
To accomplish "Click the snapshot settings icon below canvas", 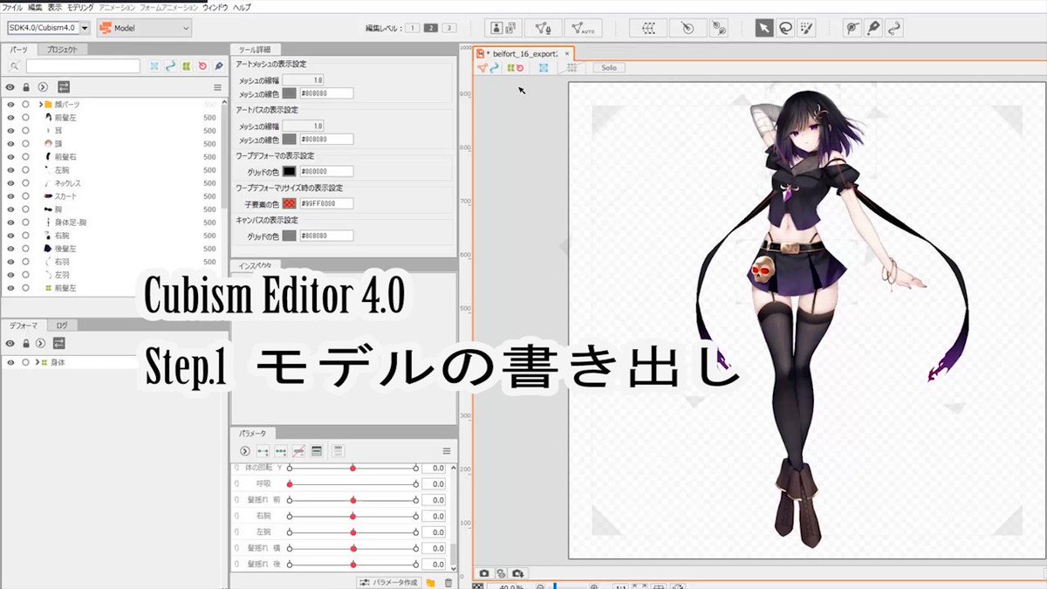I will [502, 573].
